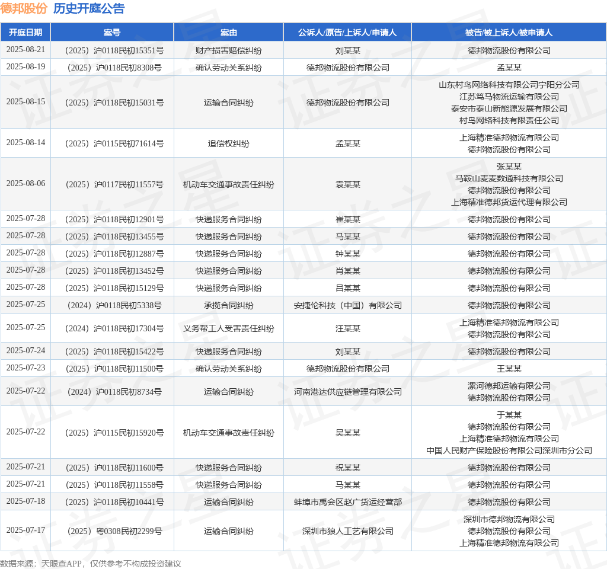Click 村鸟网络科技有限责任公司 text
The width and height of the screenshot is (607, 569).
point(509,120)
